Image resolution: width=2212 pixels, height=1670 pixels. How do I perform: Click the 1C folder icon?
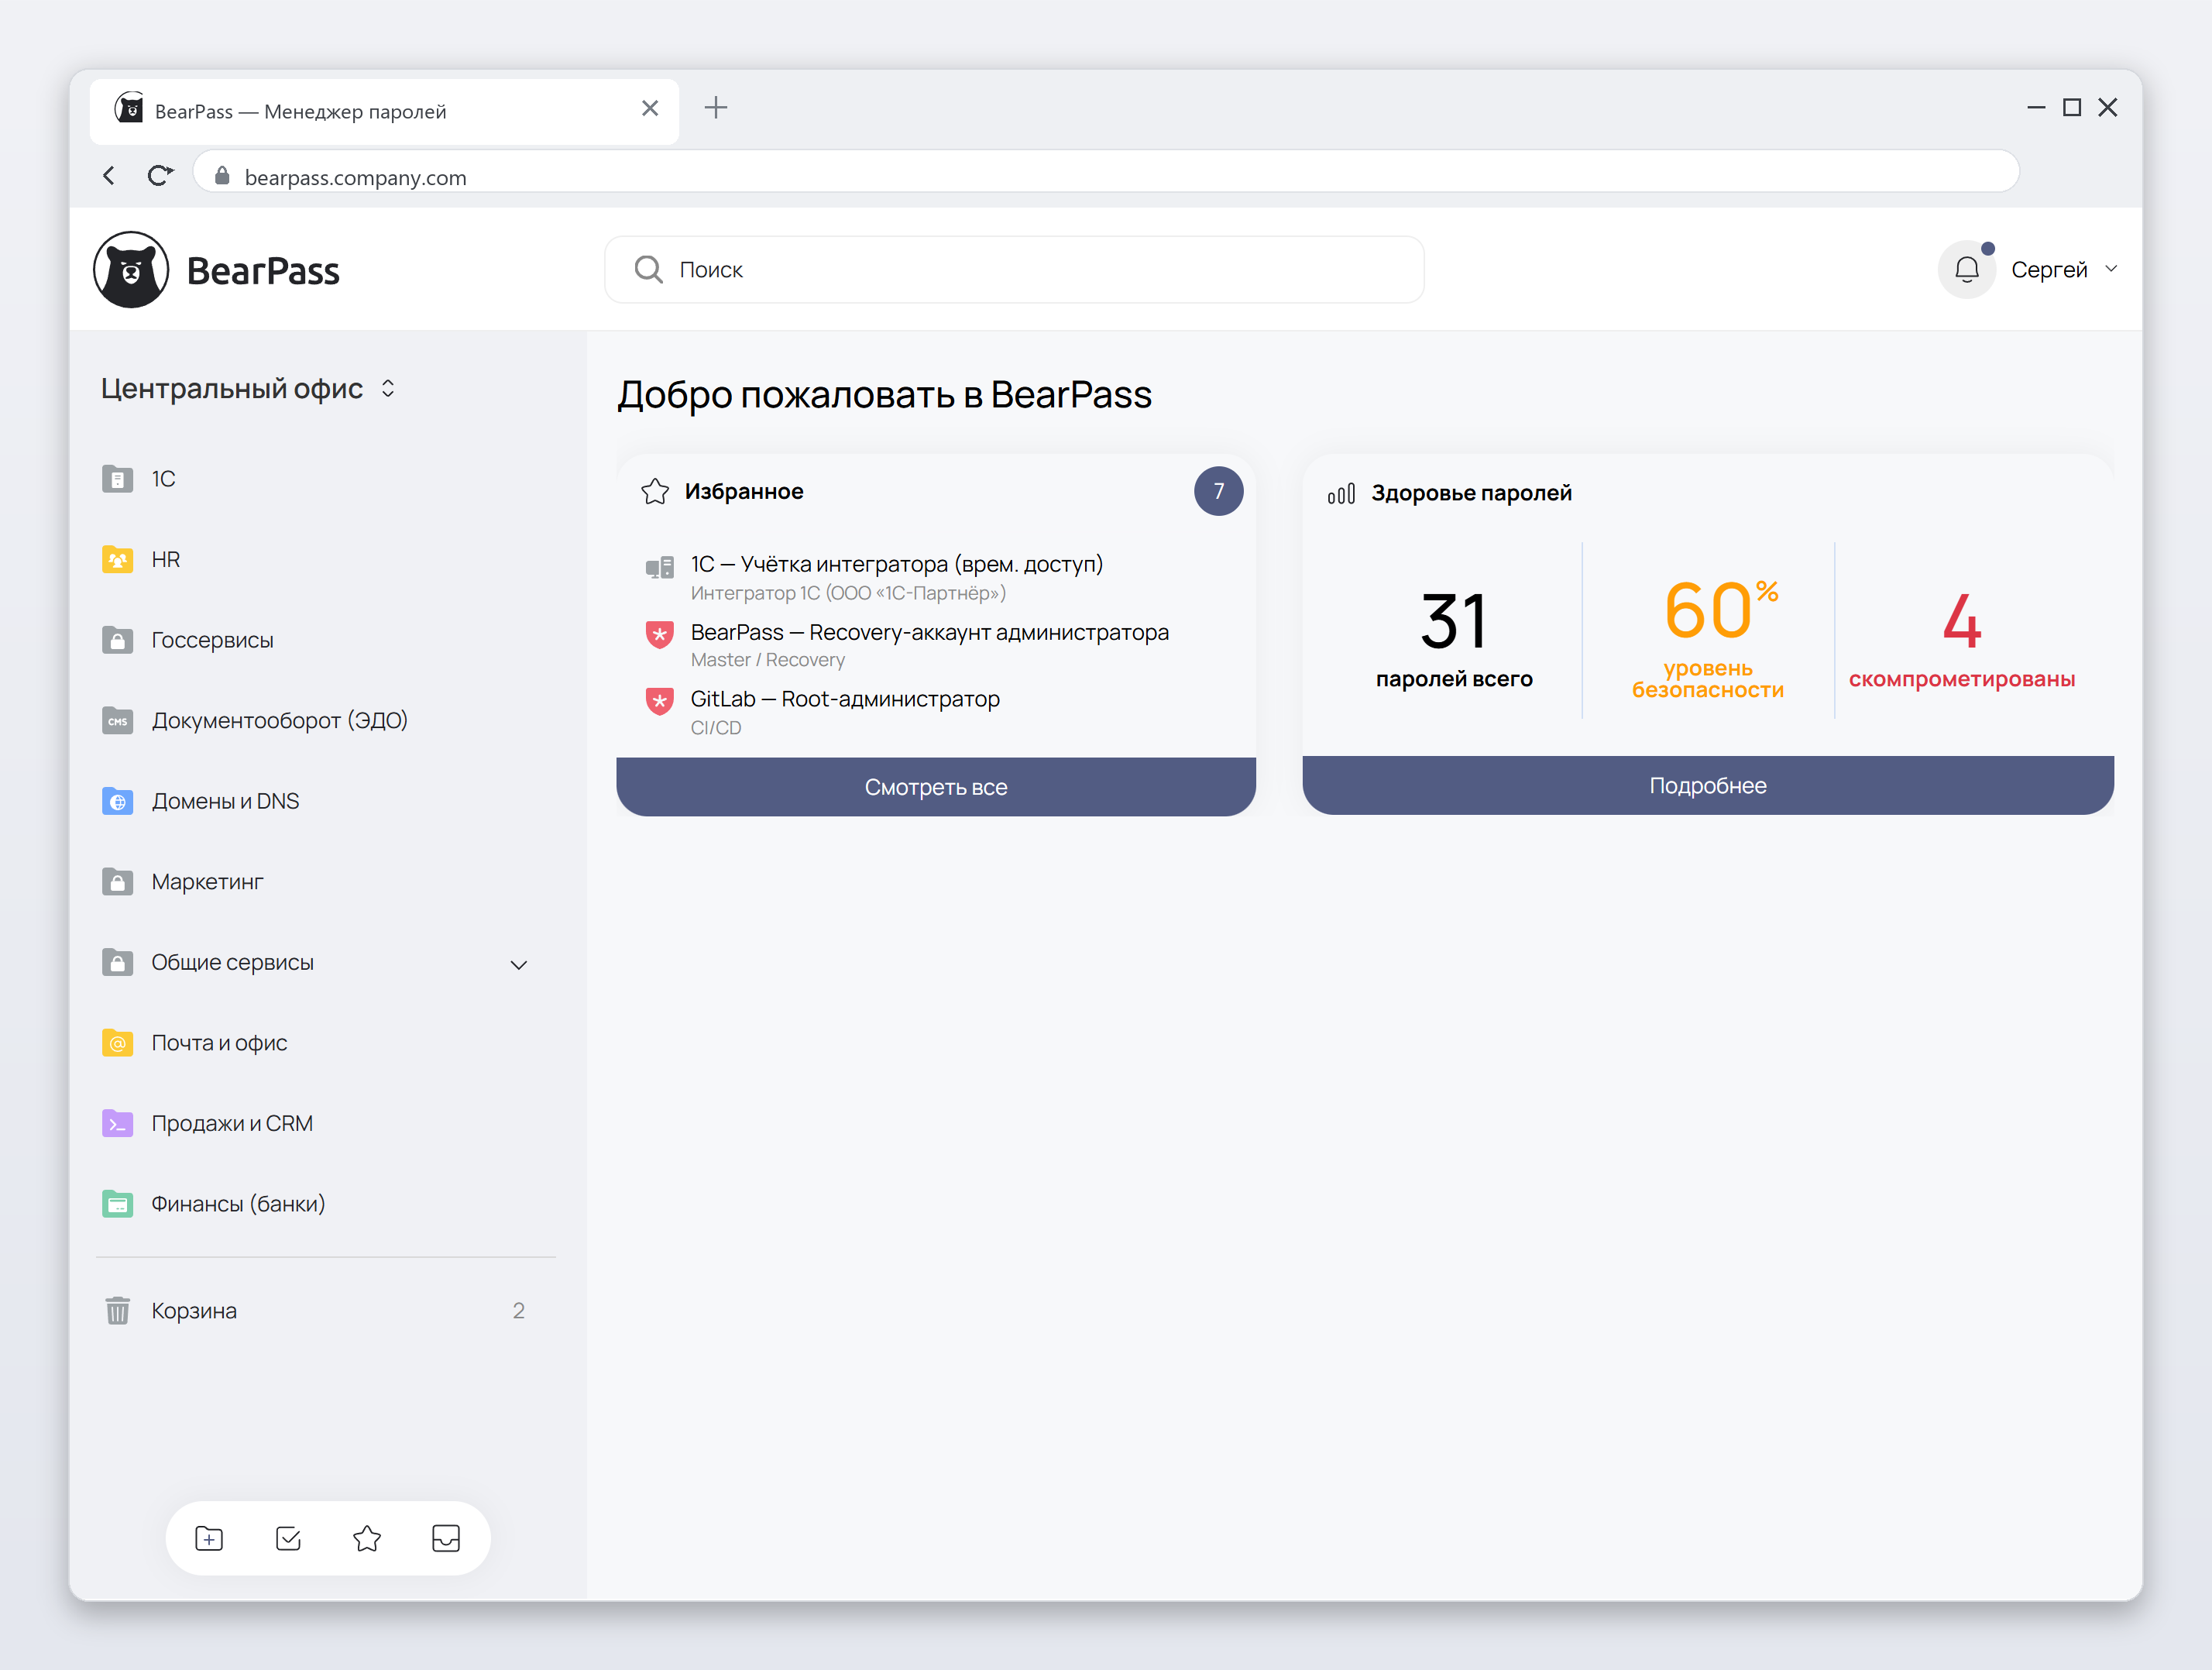pyautogui.click(x=118, y=479)
